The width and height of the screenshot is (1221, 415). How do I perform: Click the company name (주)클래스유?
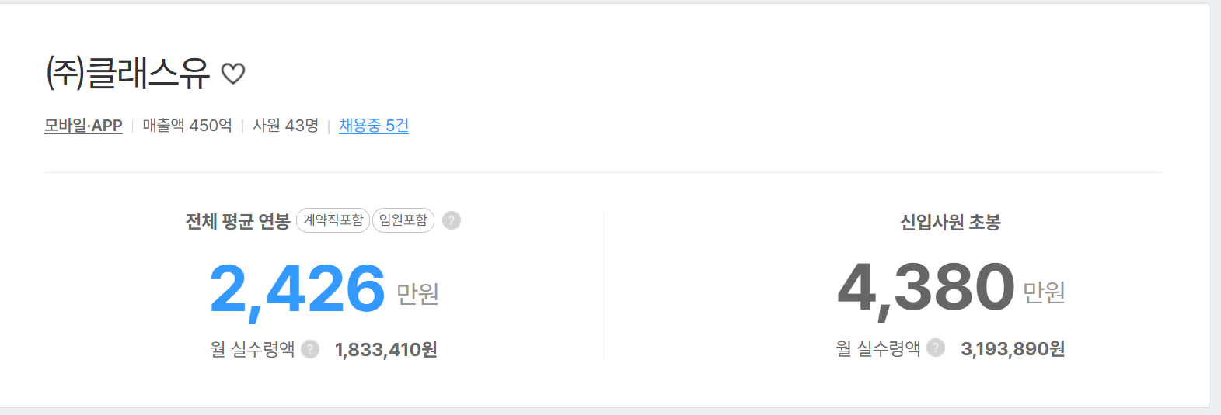(128, 74)
